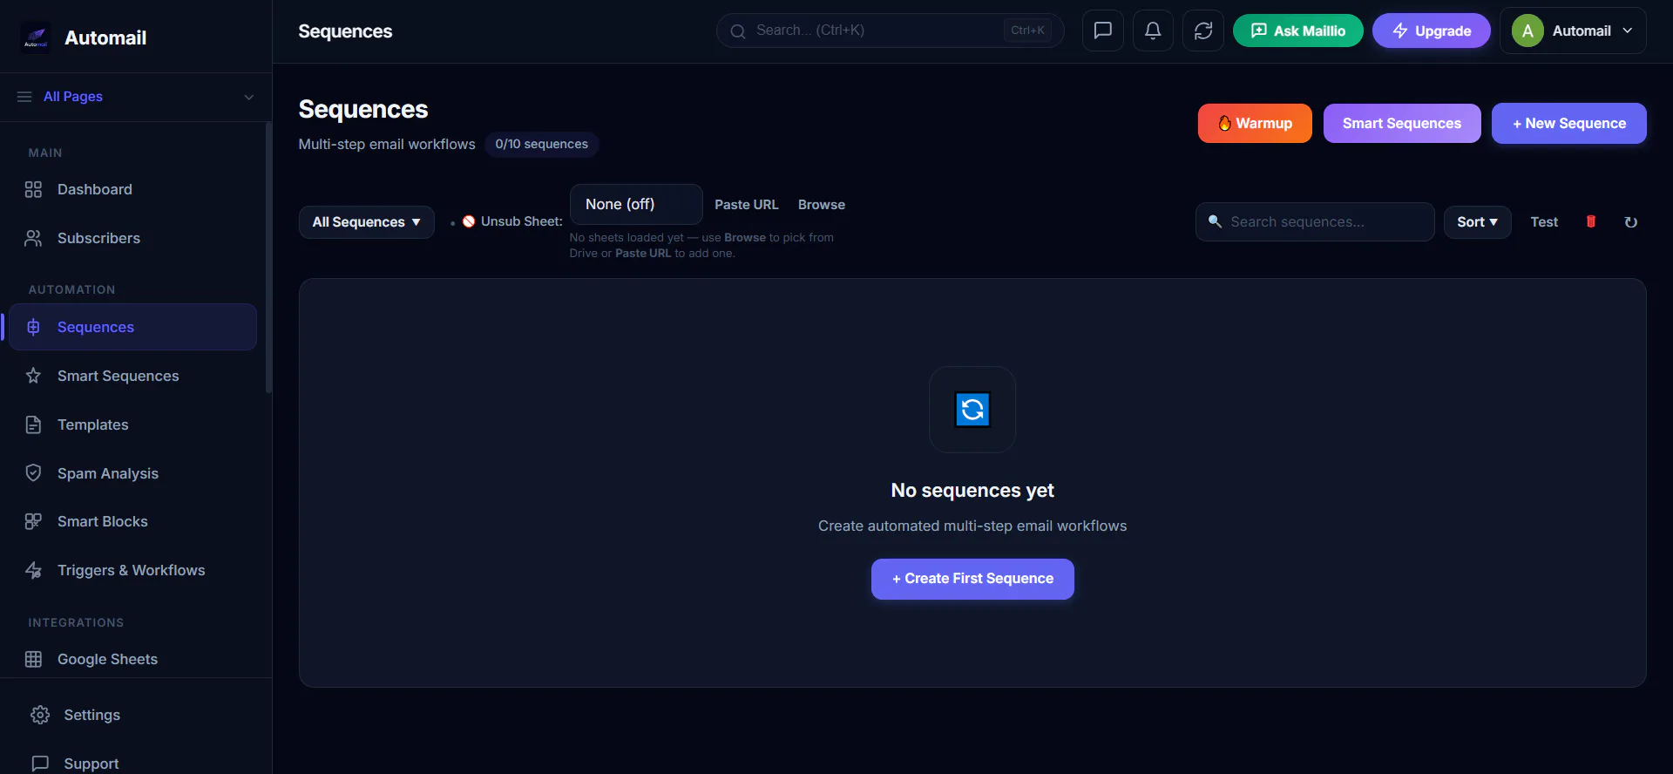Screen dimensions: 1673x774
Task: Expand the Automail account menu
Action: click(x=1573, y=31)
